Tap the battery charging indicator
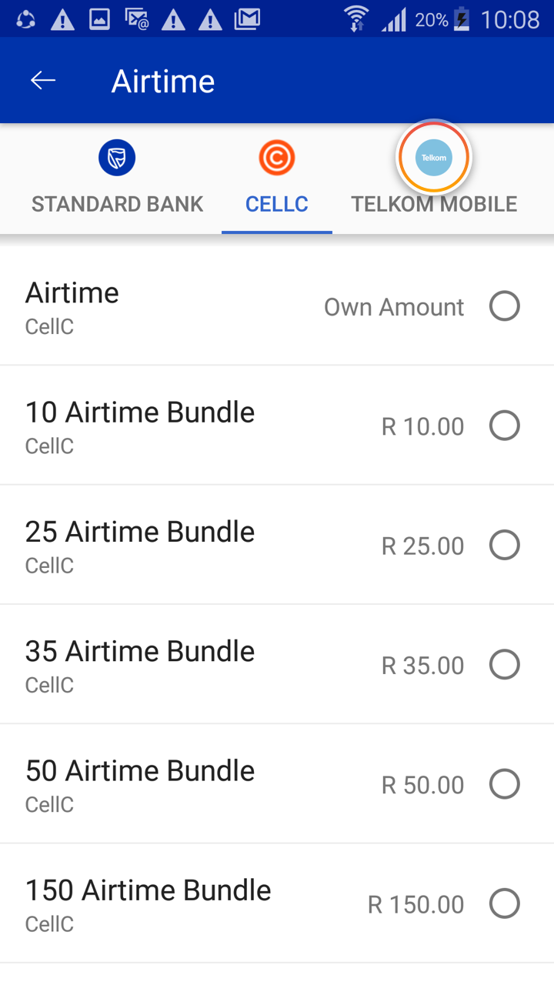The width and height of the screenshot is (554, 985). [x=462, y=18]
